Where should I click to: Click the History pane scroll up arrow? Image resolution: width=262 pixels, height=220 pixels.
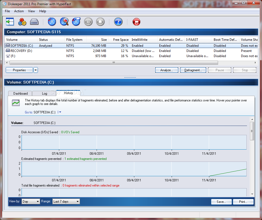click(252, 119)
